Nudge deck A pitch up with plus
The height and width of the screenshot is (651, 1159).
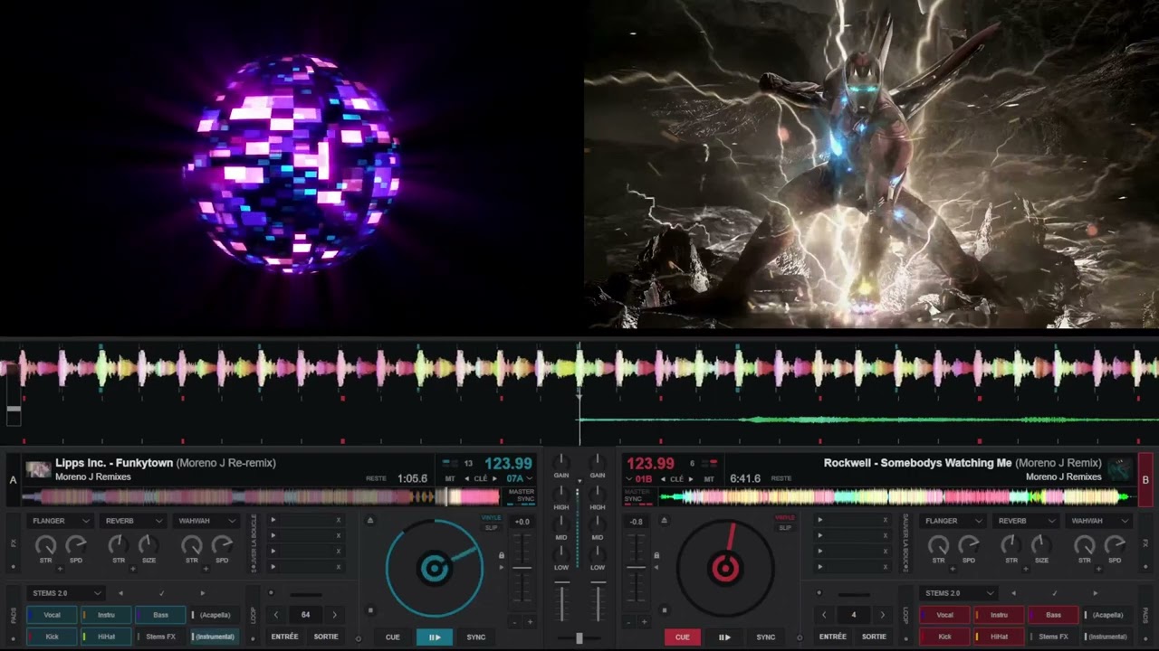click(x=530, y=622)
